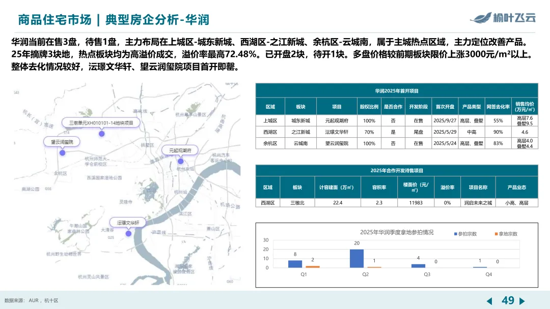Click the 尾盘 development stage cell
550x309 pixels.
pyautogui.click(x=418, y=132)
